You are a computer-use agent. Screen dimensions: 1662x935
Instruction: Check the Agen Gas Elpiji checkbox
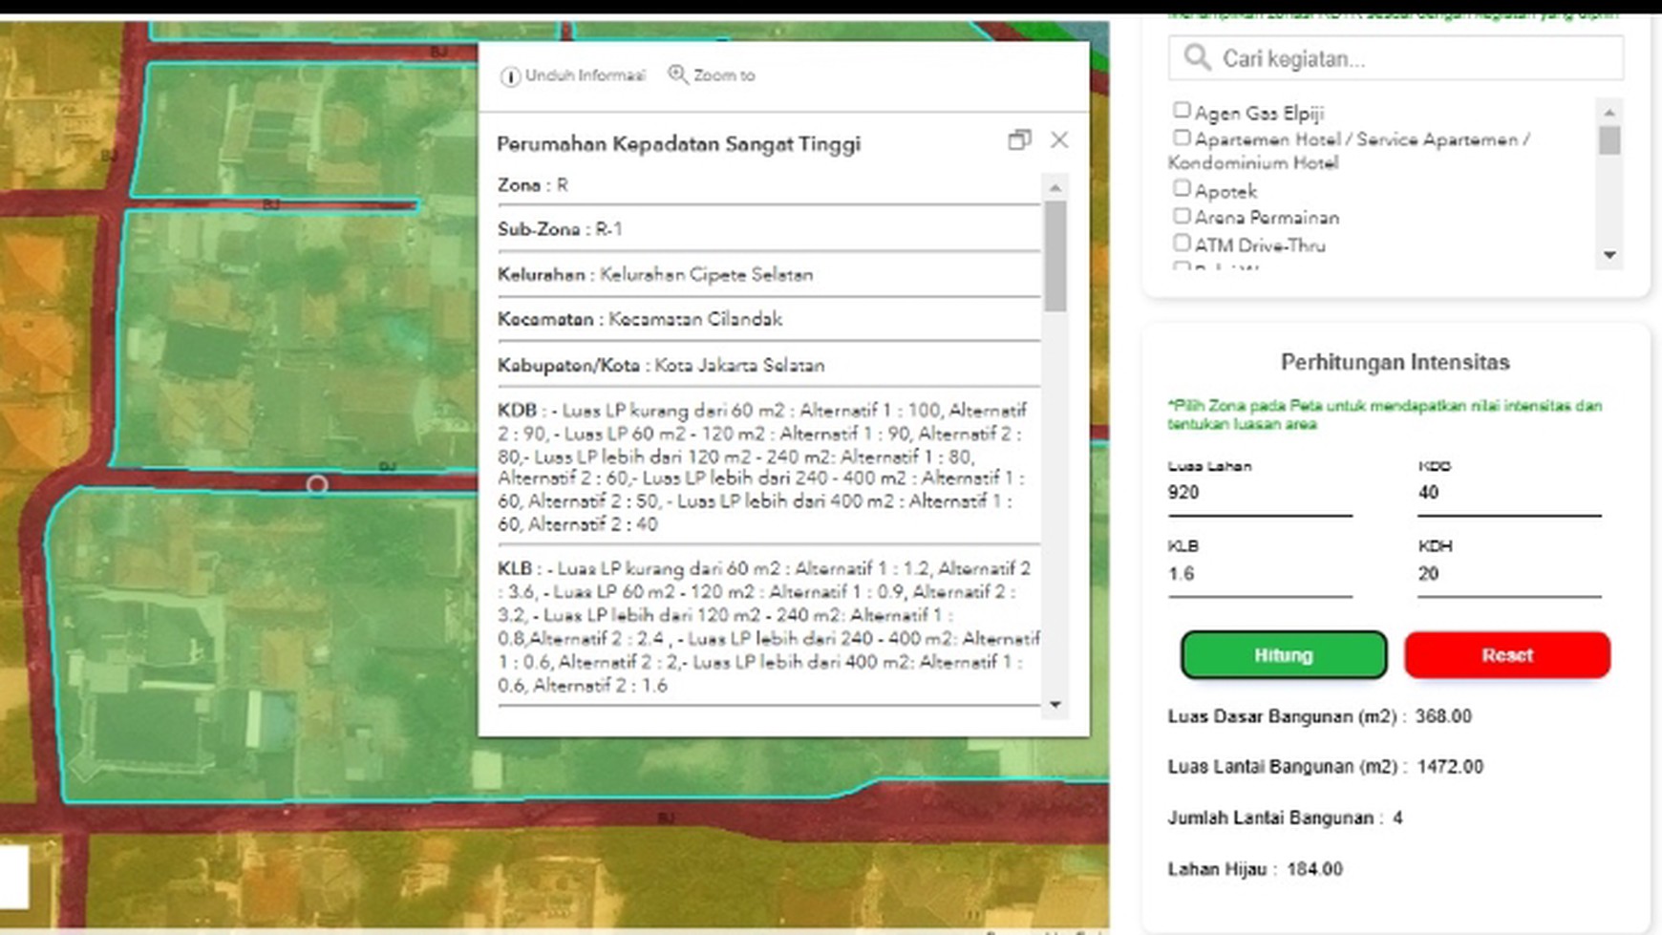coord(1182,111)
